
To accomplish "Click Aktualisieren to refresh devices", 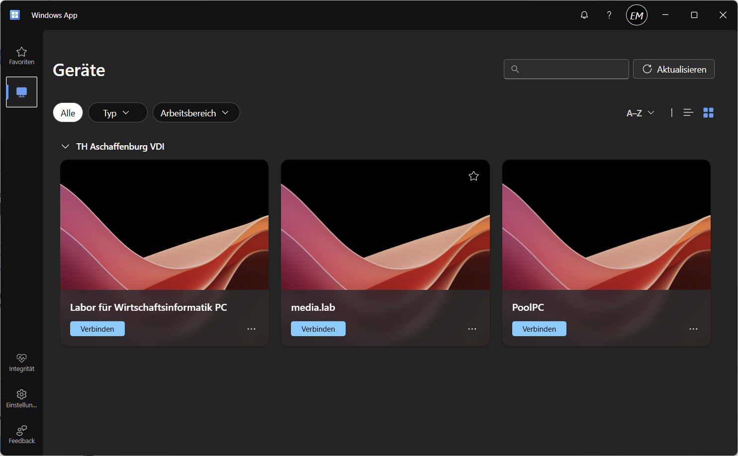I will coord(673,69).
